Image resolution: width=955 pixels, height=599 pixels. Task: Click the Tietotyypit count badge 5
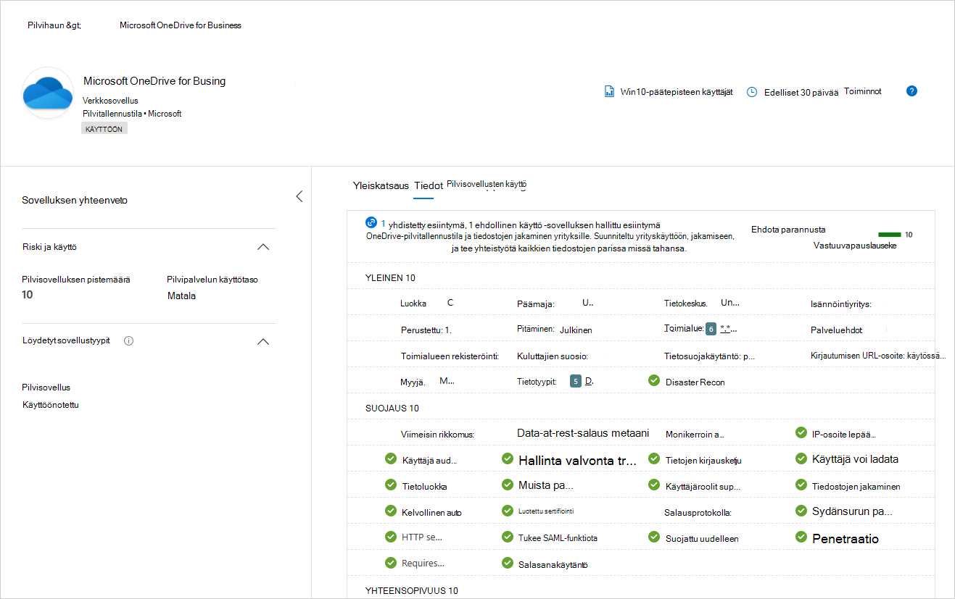click(x=576, y=381)
